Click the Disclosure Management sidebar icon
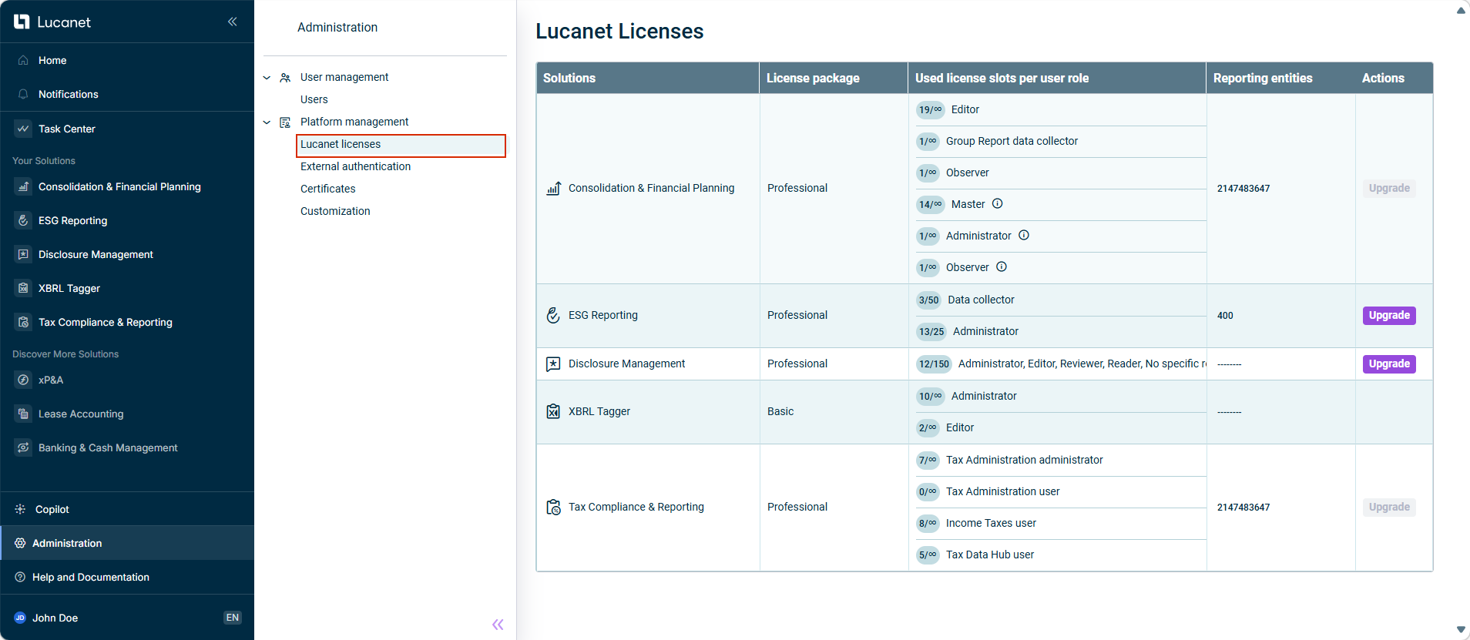This screenshot has height=640, width=1470. click(x=23, y=254)
